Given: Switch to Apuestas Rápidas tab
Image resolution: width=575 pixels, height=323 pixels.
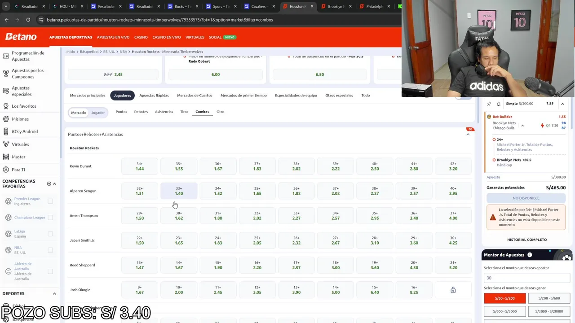Looking at the screenshot, I should (154, 96).
